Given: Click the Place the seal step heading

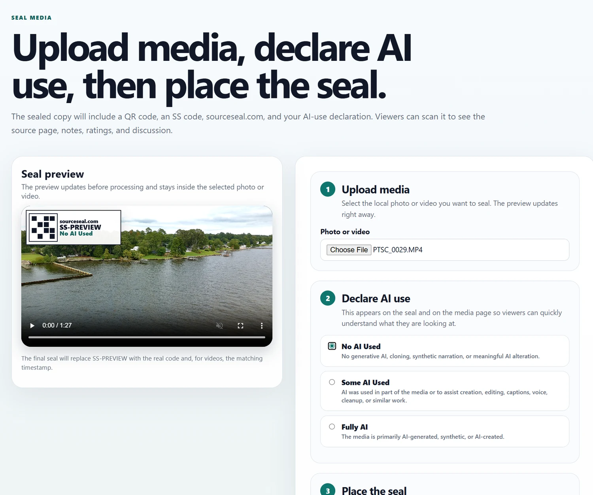Looking at the screenshot, I should tap(374, 491).
